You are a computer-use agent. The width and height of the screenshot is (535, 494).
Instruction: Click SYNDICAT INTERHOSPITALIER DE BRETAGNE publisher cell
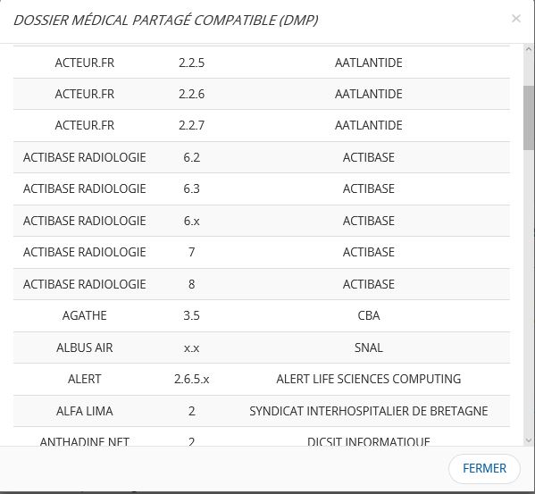(369, 411)
